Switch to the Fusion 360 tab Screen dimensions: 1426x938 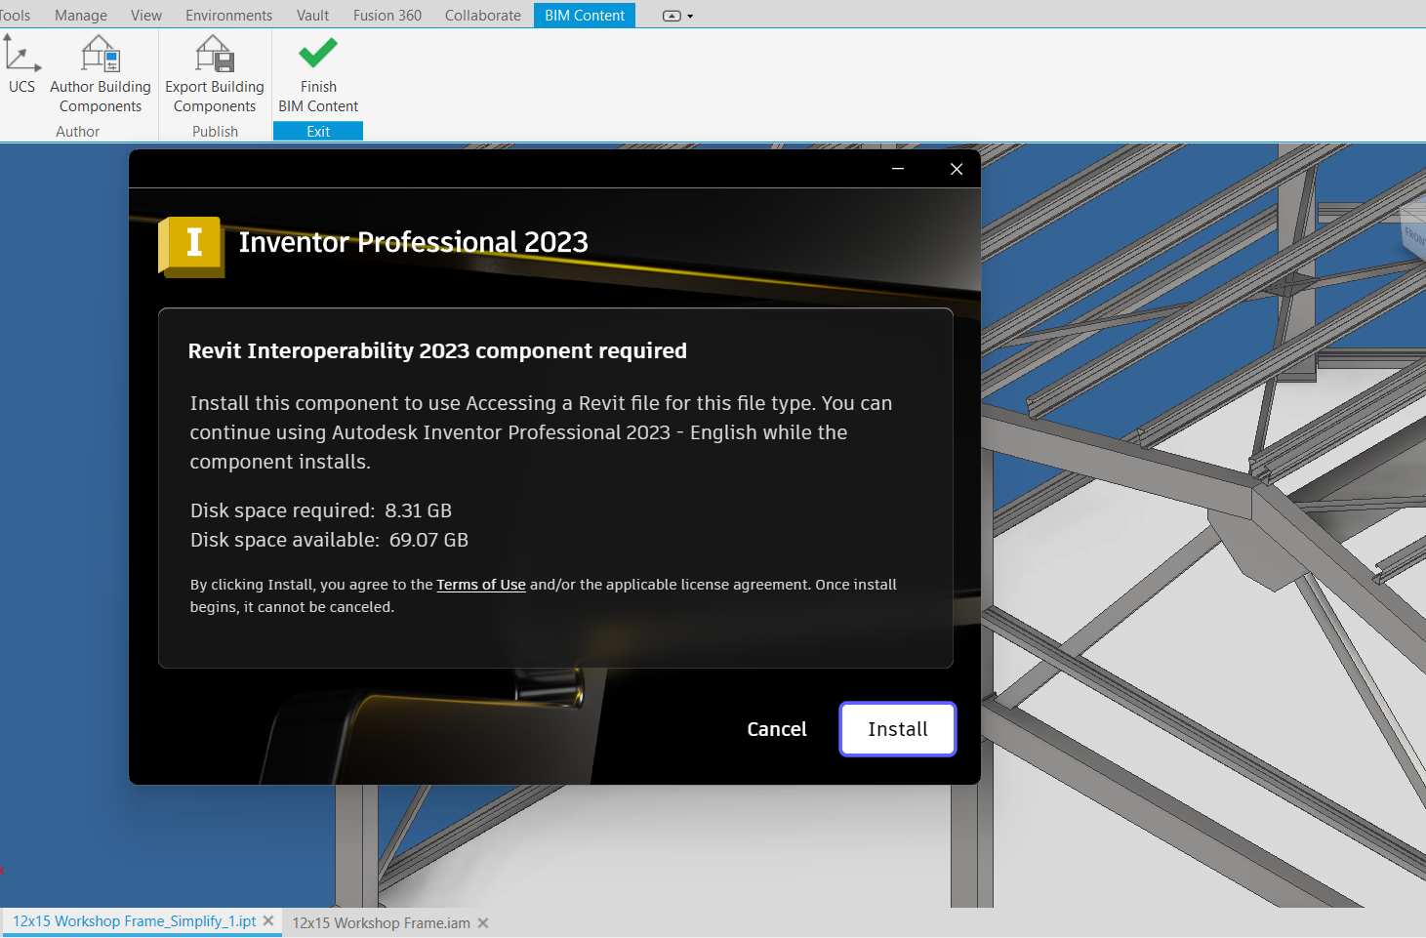click(x=387, y=15)
